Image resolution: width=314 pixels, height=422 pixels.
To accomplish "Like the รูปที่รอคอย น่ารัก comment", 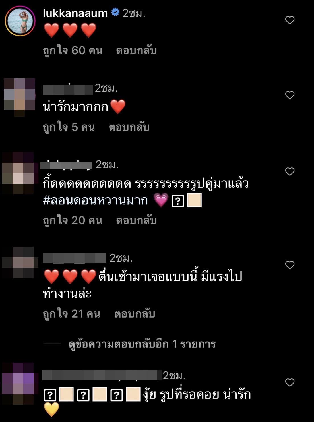I will (x=290, y=382).
